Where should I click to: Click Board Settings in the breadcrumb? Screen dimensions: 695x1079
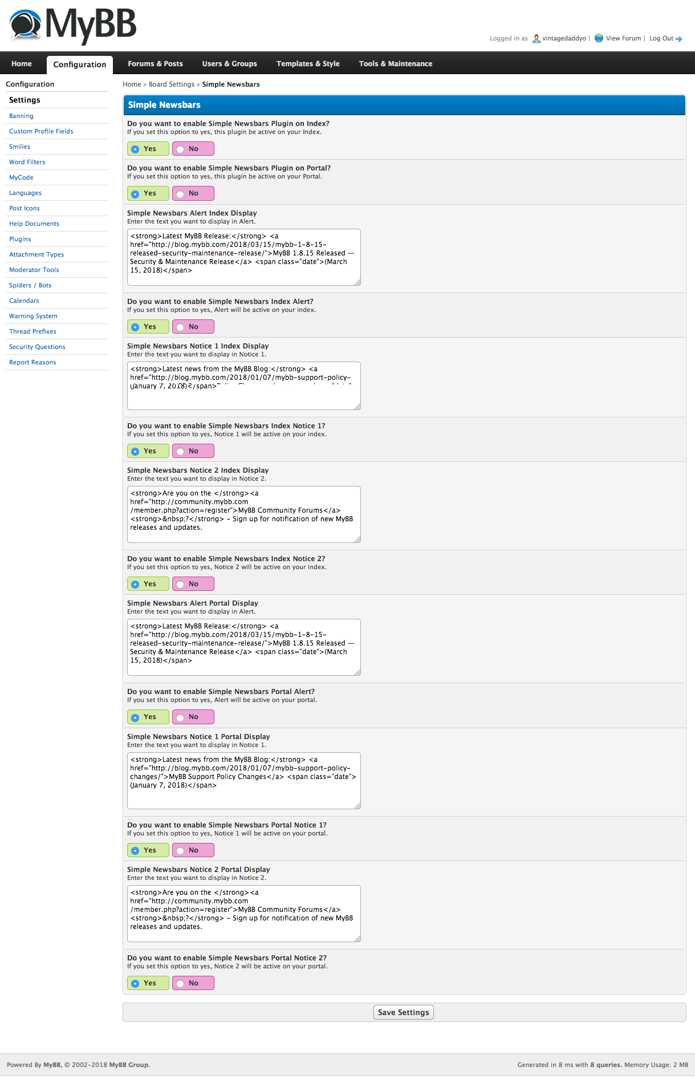pyautogui.click(x=172, y=84)
